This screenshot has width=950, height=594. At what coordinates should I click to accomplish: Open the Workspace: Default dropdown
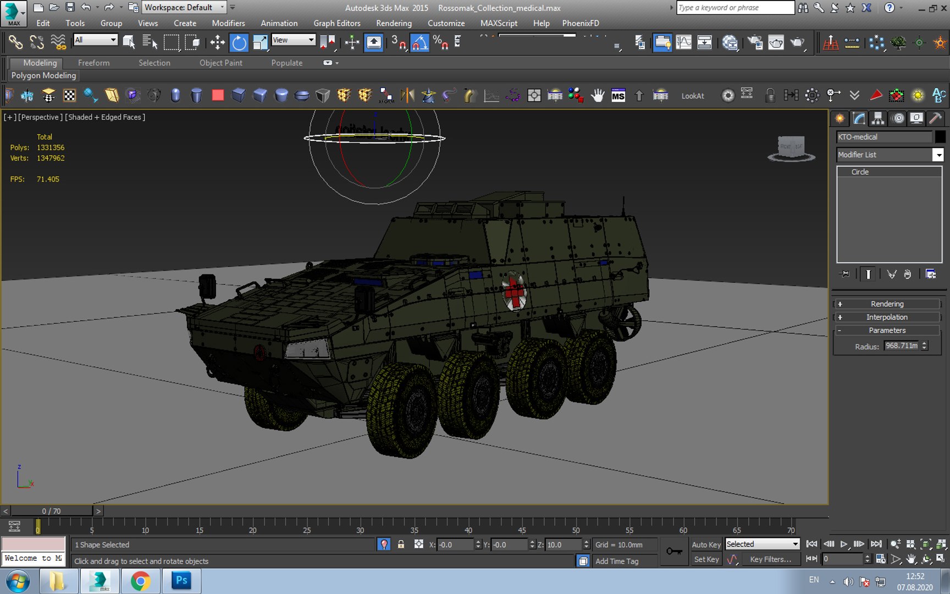[x=184, y=7]
